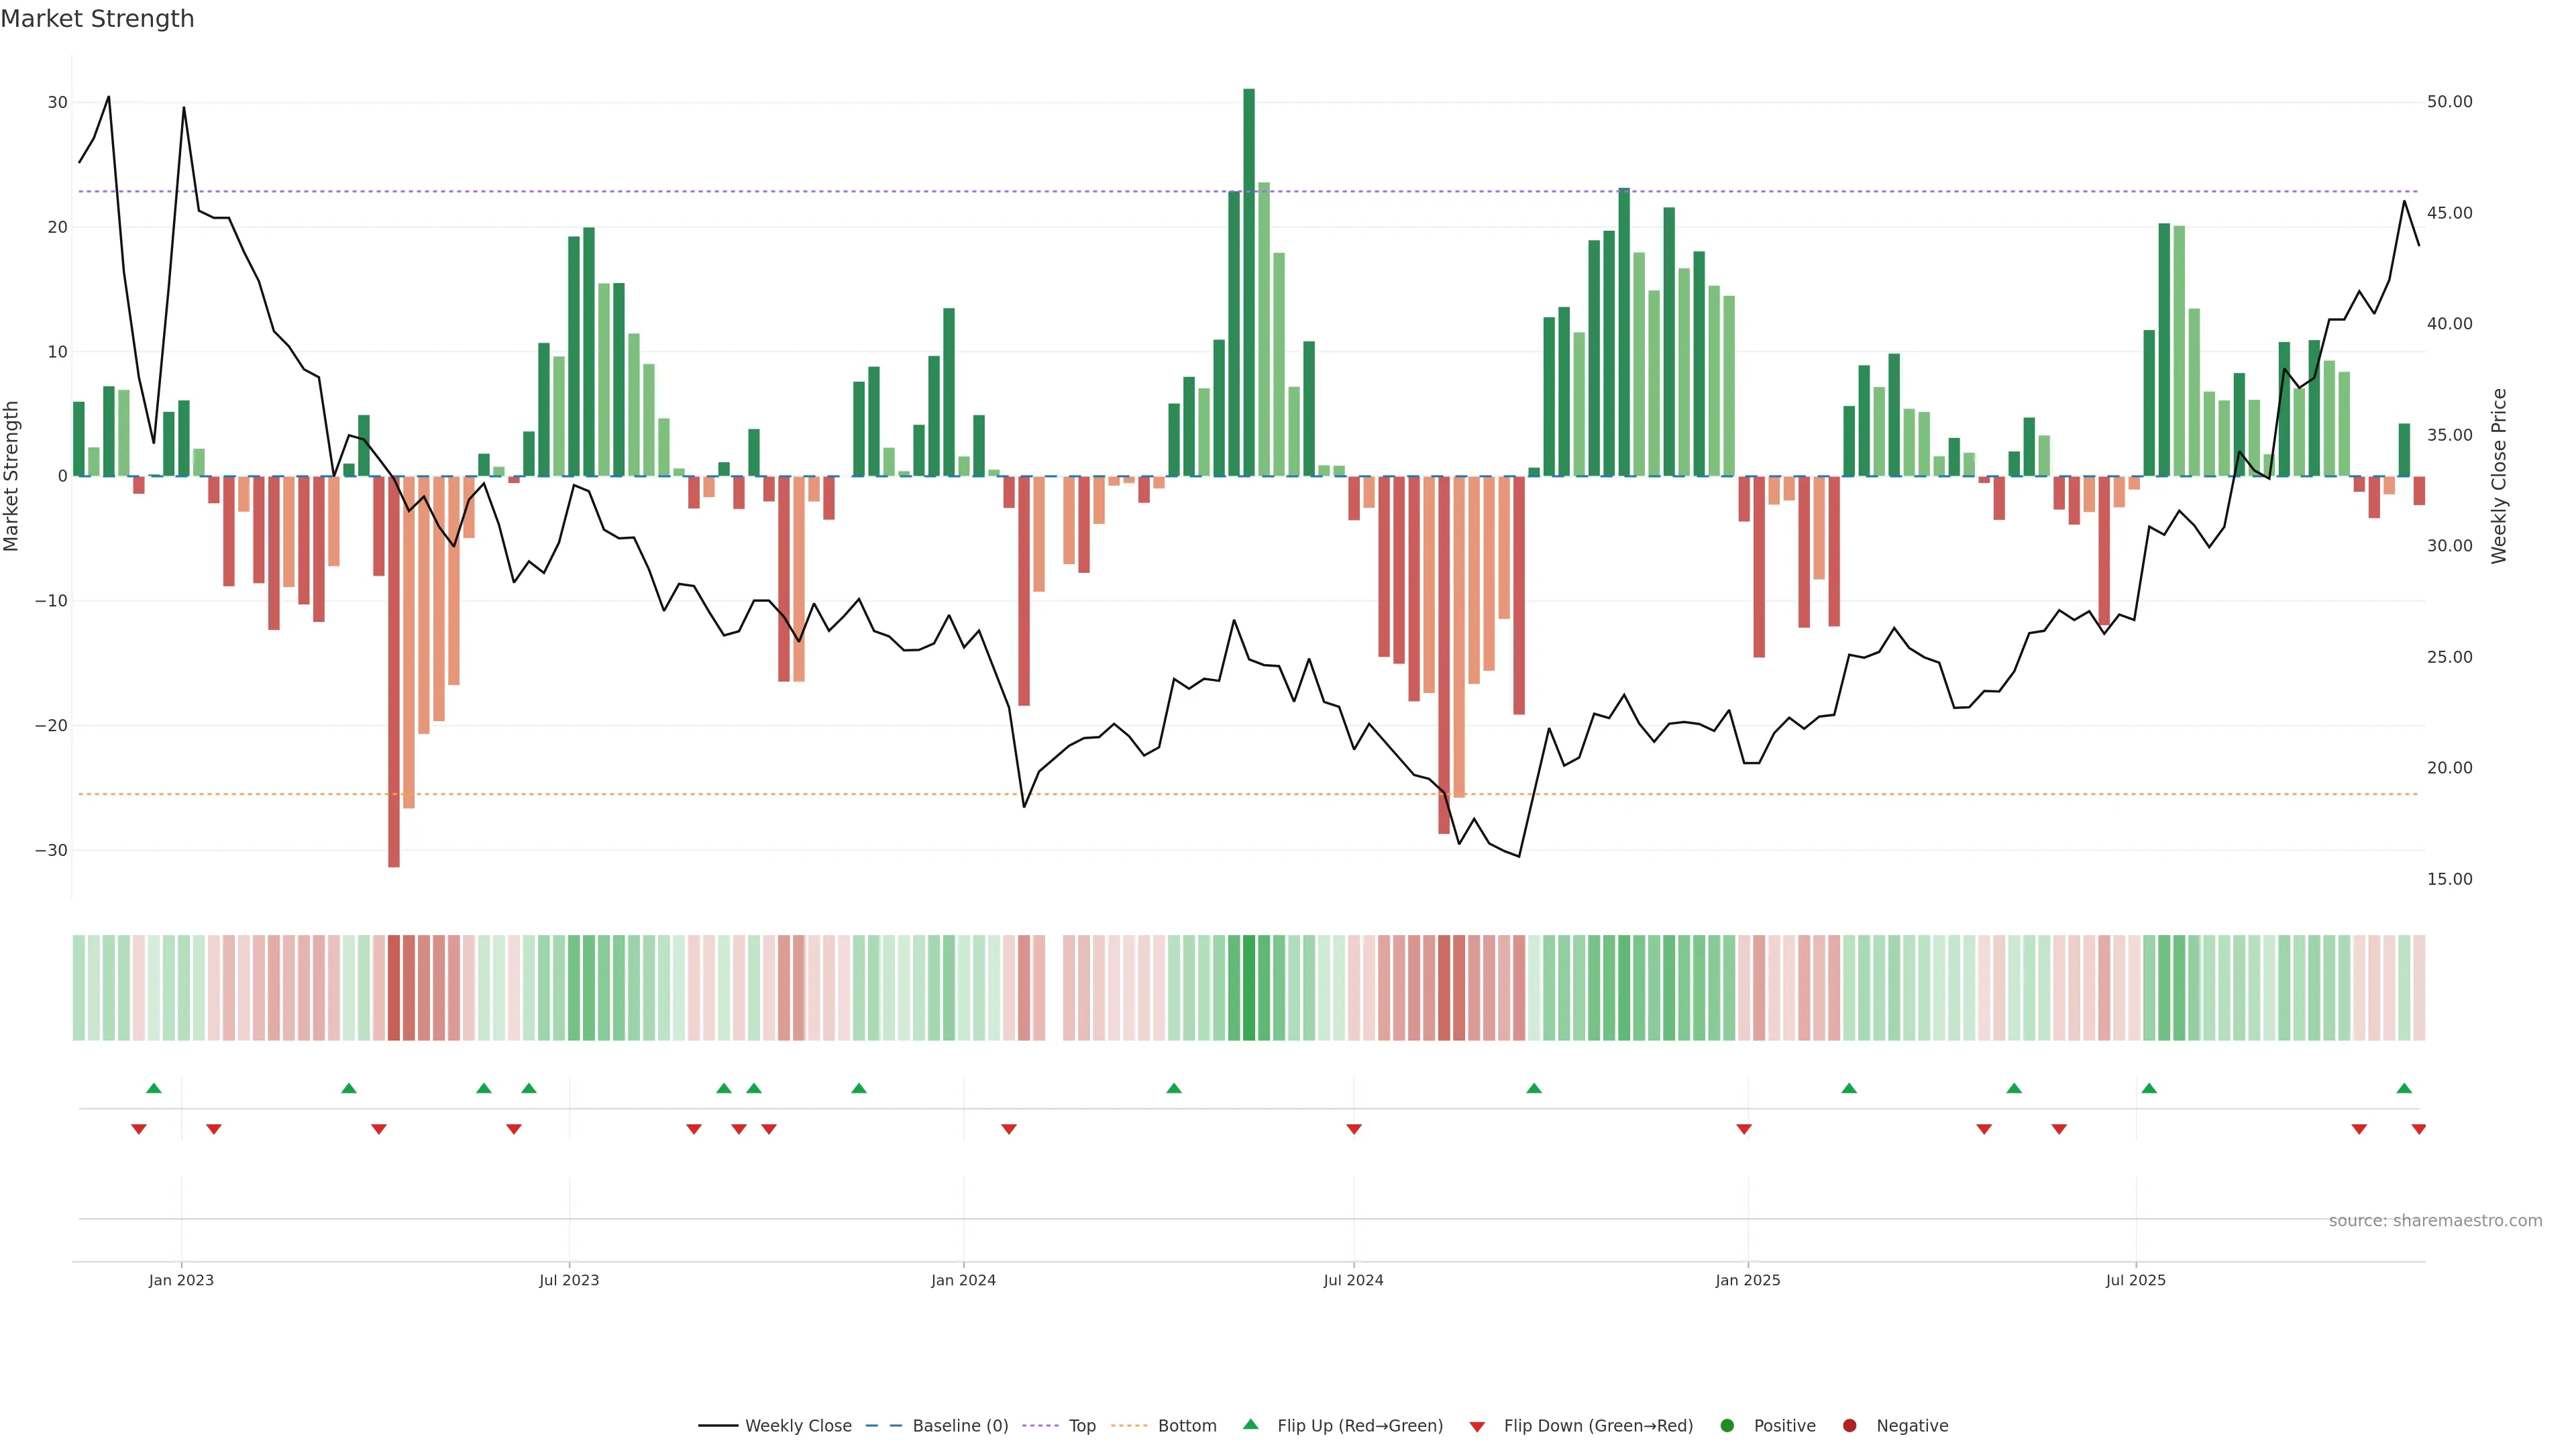Click the darkest green heatmap strip cell
Viewport: 2576px width, 1449px height.
tap(1249, 987)
